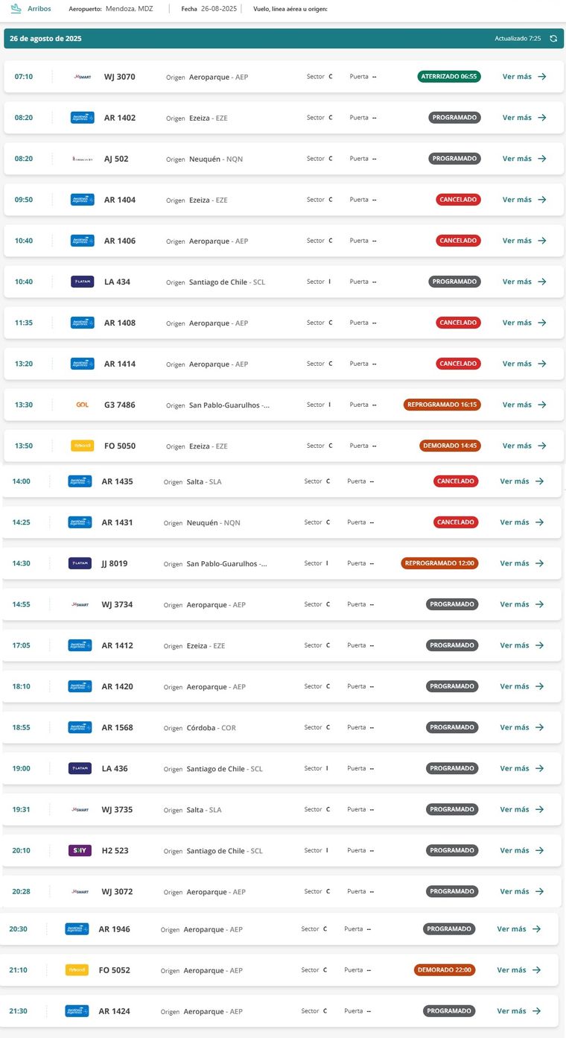Click the Arribos landing plane icon
Screen dimensions: 566x1038
tap(16, 9)
